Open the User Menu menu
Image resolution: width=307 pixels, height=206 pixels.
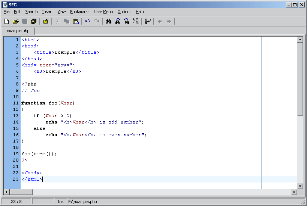[103, 12]
